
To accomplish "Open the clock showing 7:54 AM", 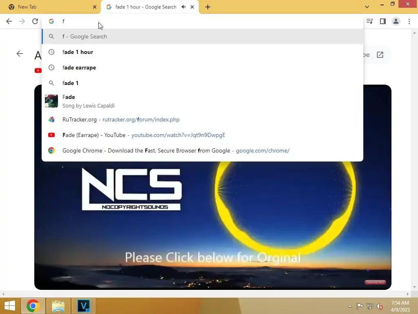I will coord(400,306).
